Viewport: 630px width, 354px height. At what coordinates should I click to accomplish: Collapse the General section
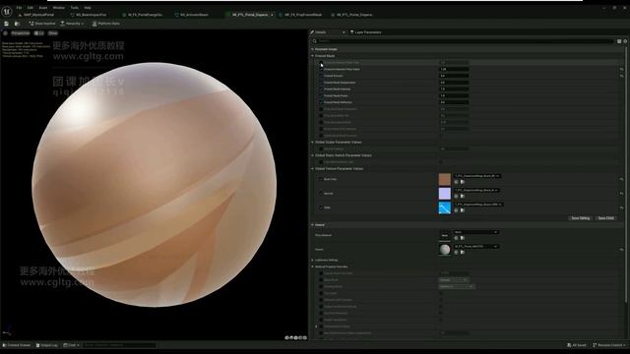tap(313, 225)
